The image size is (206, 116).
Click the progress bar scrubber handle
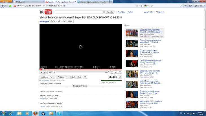[x=43, y=69]
